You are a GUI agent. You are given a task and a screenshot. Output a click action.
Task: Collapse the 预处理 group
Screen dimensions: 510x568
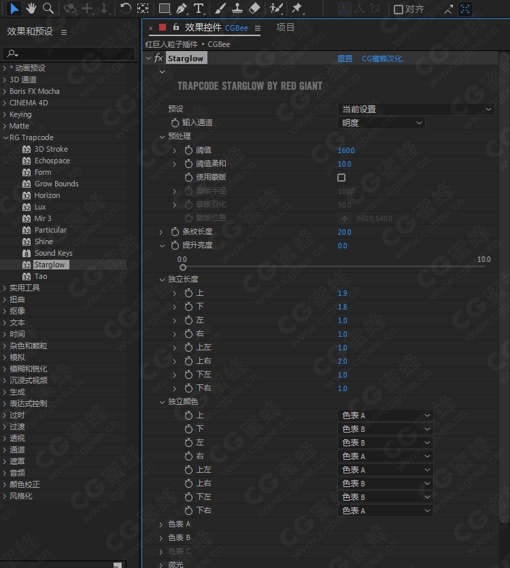point(163,137)
